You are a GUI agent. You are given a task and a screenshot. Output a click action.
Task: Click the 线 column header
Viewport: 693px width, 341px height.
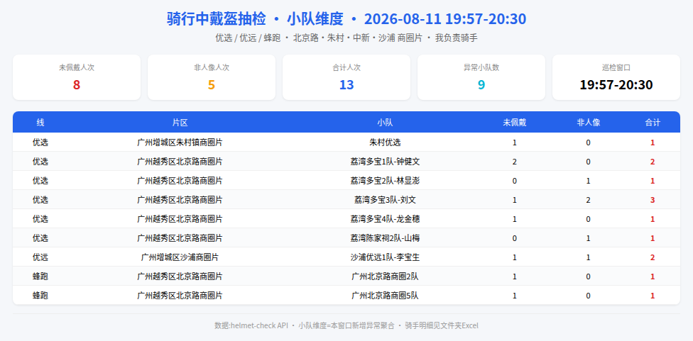pyautogui.click(x=40, y=123)
